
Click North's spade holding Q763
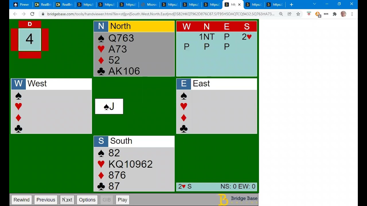tap(121, 38)
